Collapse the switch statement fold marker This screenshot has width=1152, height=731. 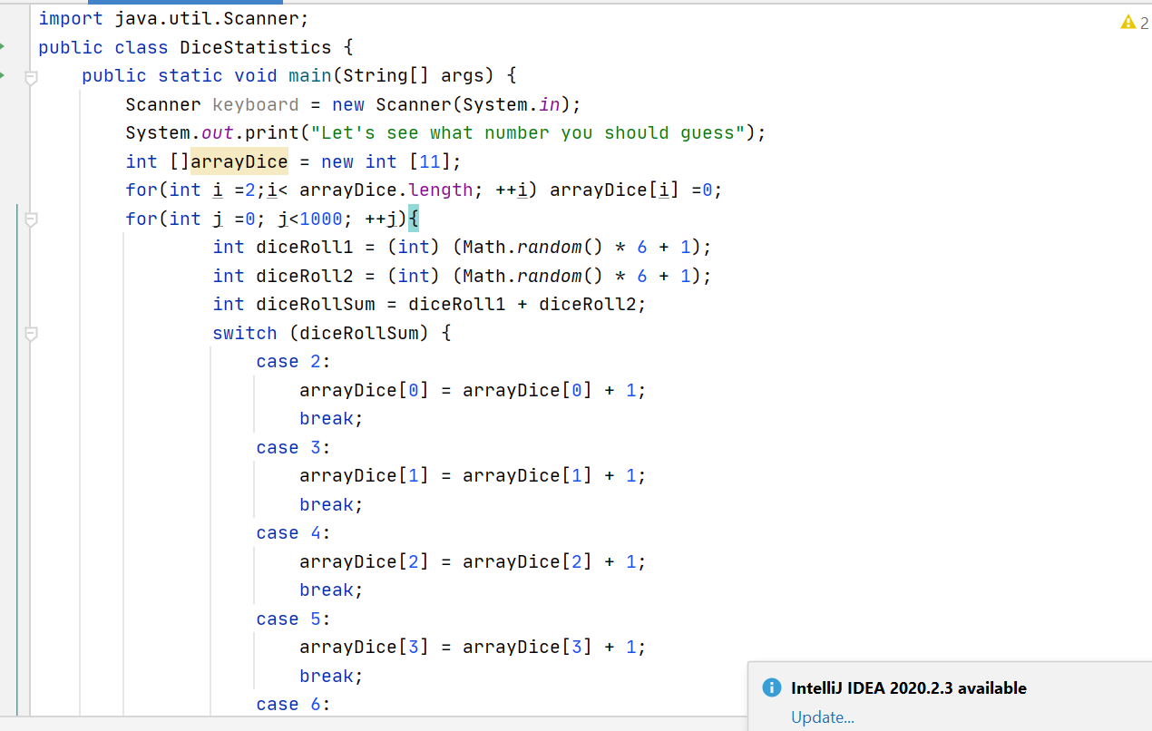pos(31,333)
